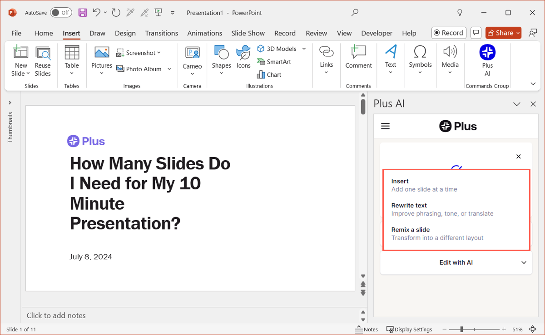Click the Redo arrow icon
The height and width of the screenshot is (335, 545).
click(x=116, y=13)
